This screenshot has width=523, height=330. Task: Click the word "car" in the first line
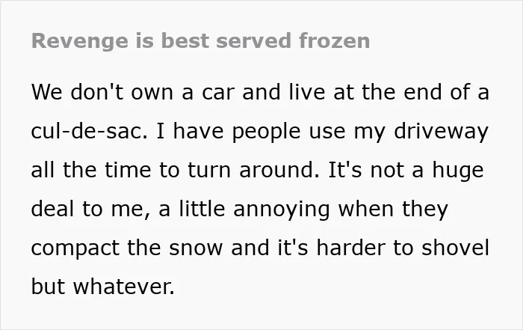coord(218,93)
